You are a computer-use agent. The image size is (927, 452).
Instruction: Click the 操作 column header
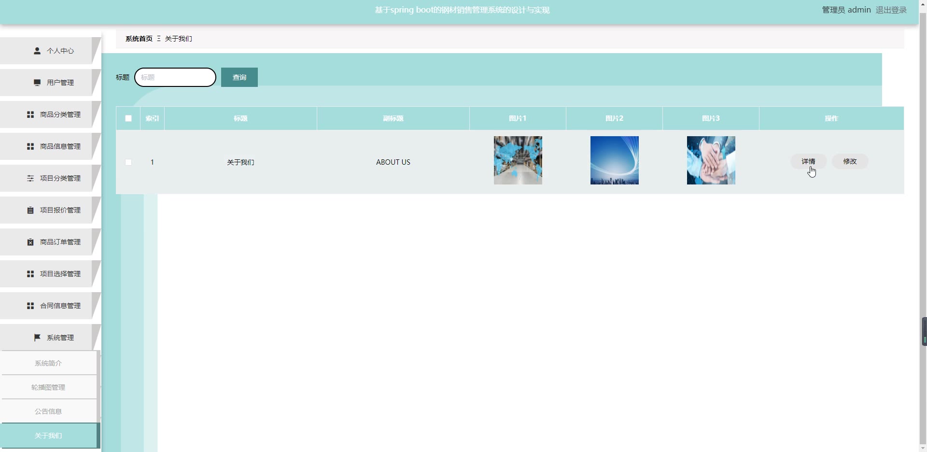(x=832, y=118)
